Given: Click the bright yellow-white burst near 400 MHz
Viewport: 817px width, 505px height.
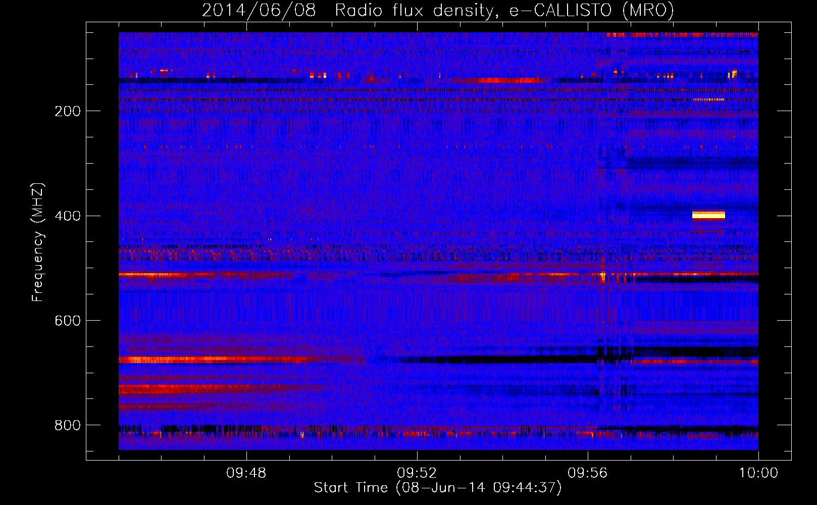Looking at the screenshot, I should [708, 215].
